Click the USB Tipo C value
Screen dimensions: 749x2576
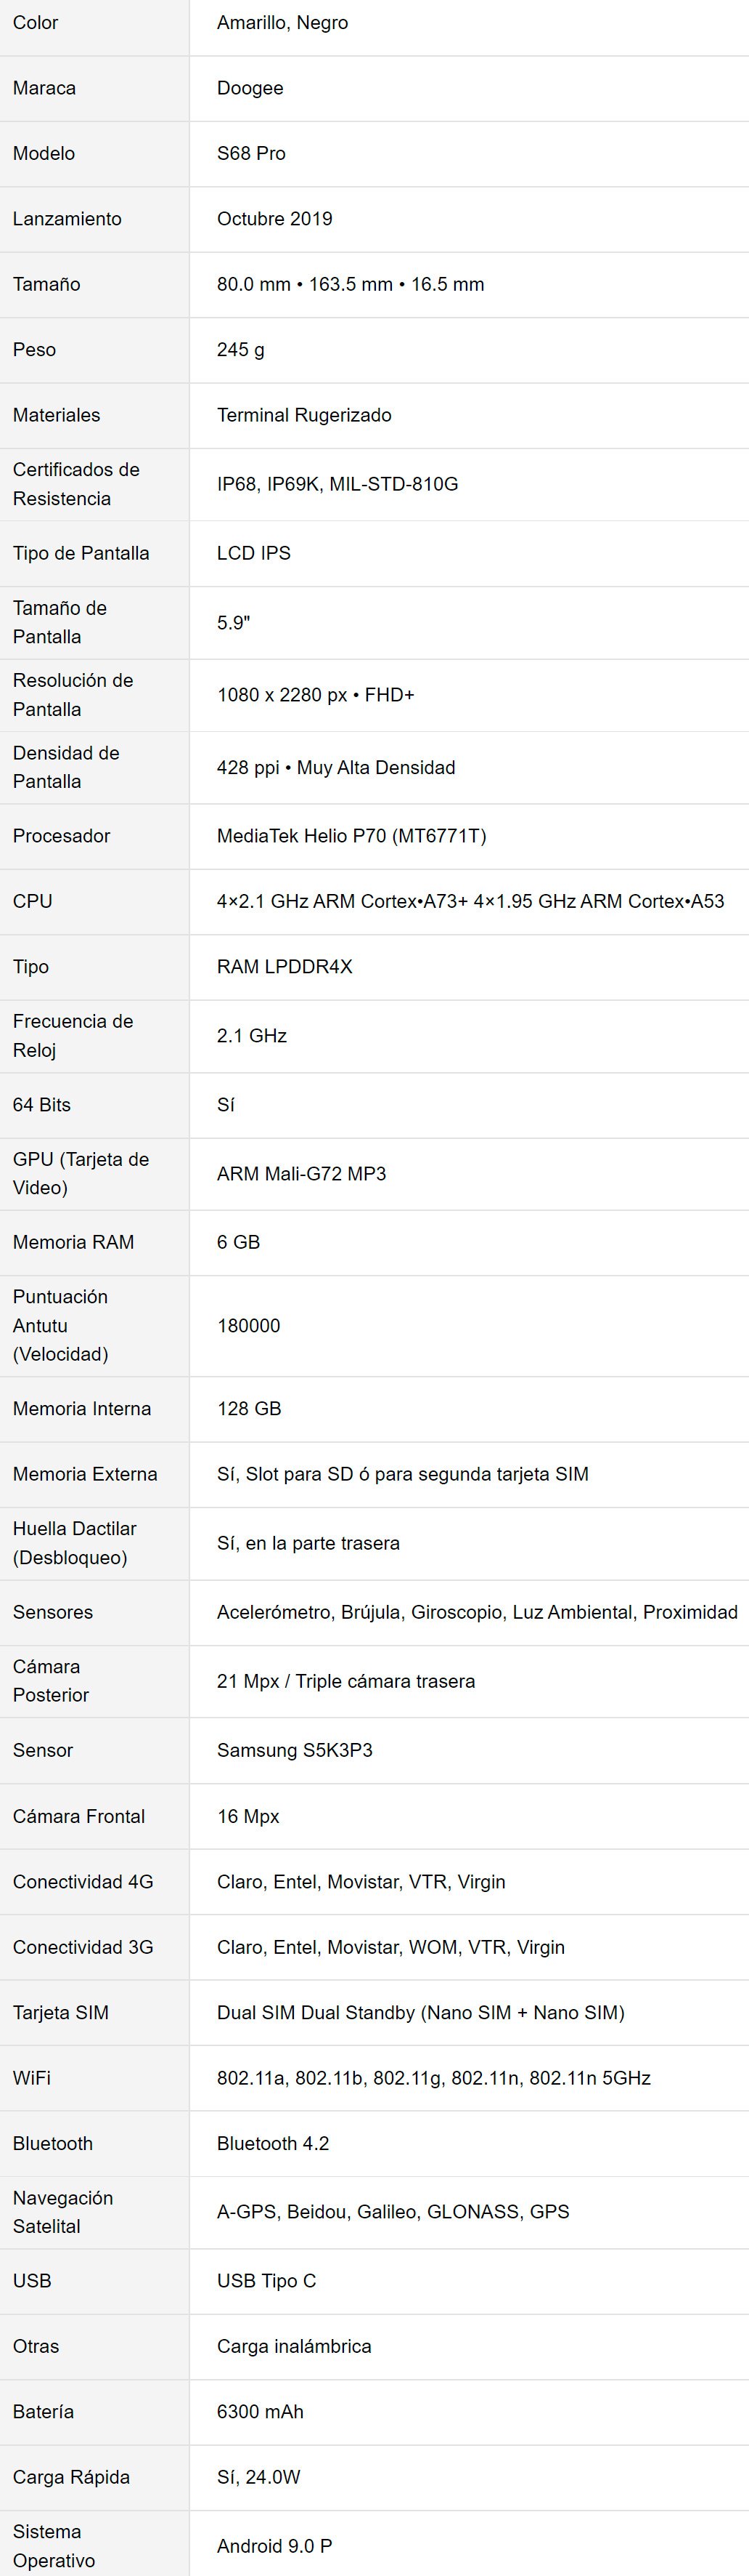point(266,2281)
